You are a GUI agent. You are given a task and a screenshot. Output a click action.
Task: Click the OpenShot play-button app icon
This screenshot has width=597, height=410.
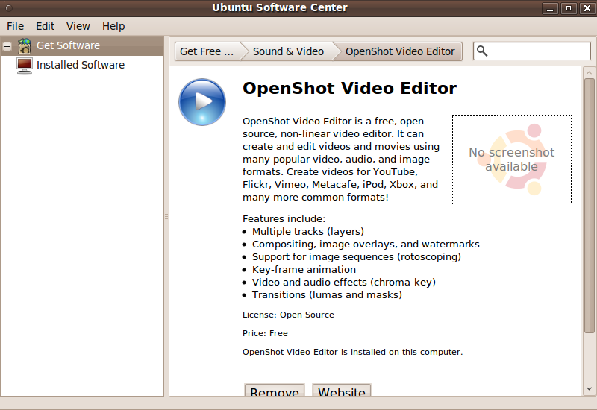(202, 102)
